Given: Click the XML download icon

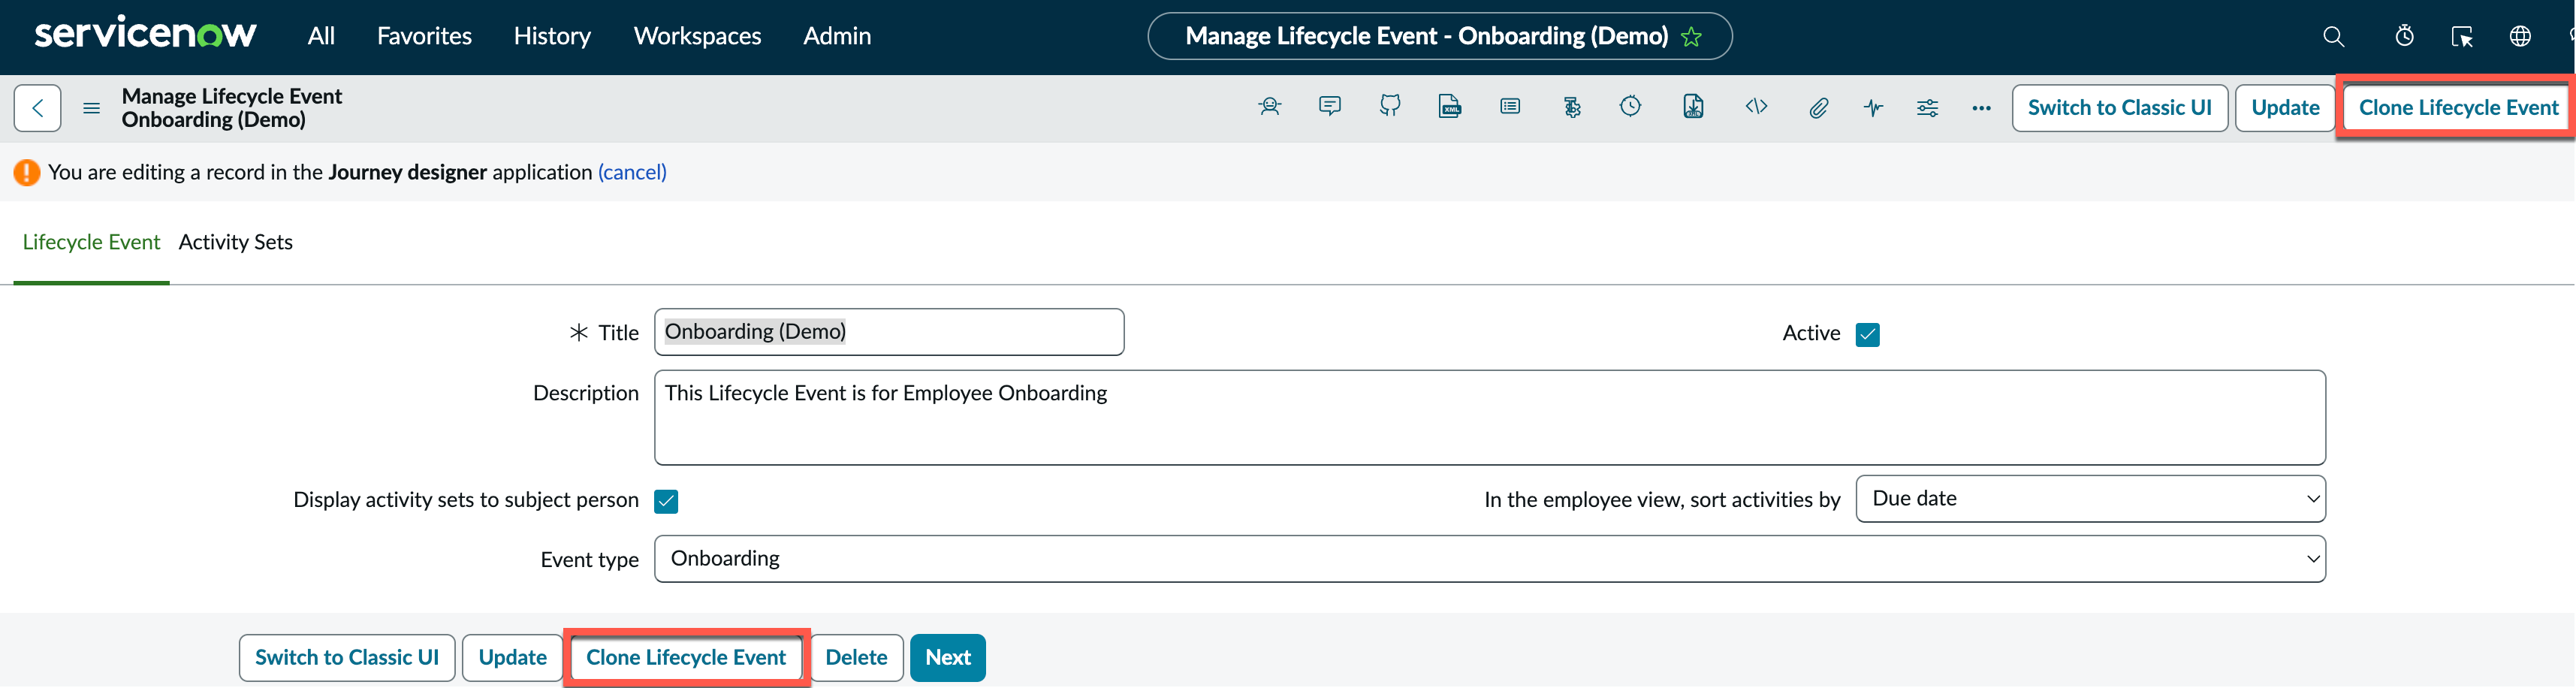Looking at the screenshot, I should click(1693, 107).
